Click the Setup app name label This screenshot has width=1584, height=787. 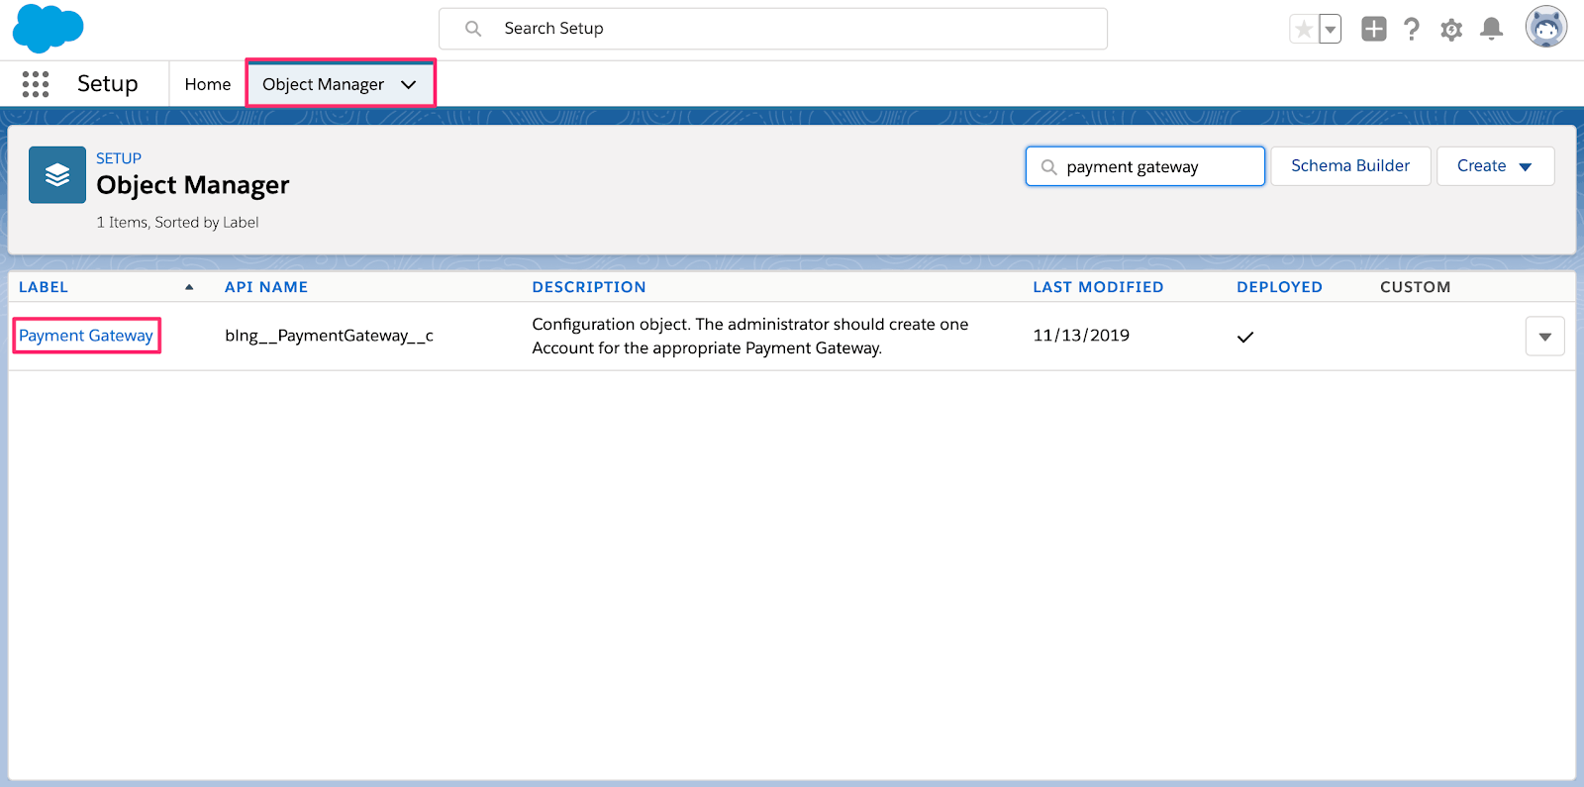108,84
